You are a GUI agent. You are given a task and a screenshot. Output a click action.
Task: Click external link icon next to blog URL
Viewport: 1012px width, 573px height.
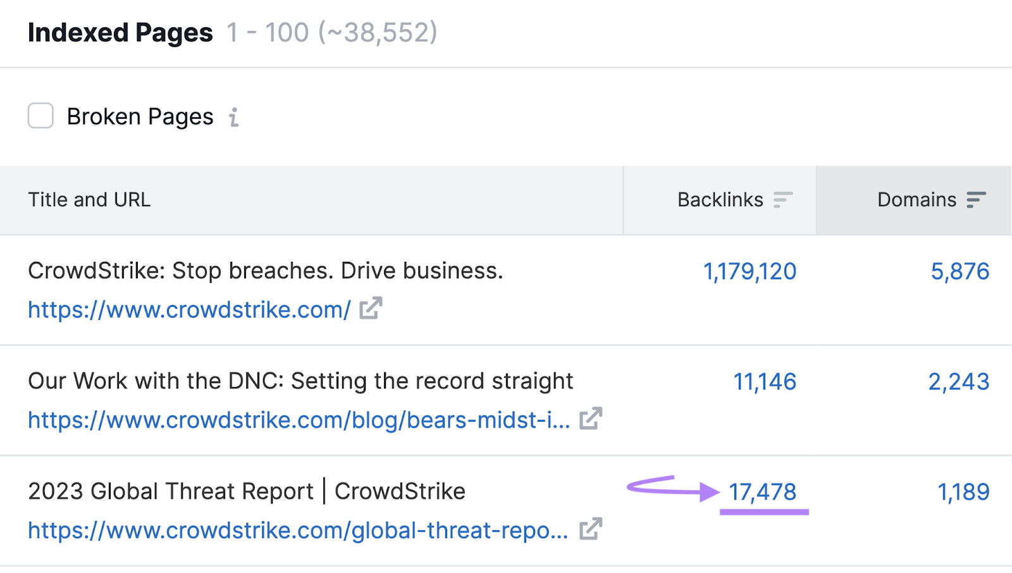pyautogui.click(x=590, y=419)
